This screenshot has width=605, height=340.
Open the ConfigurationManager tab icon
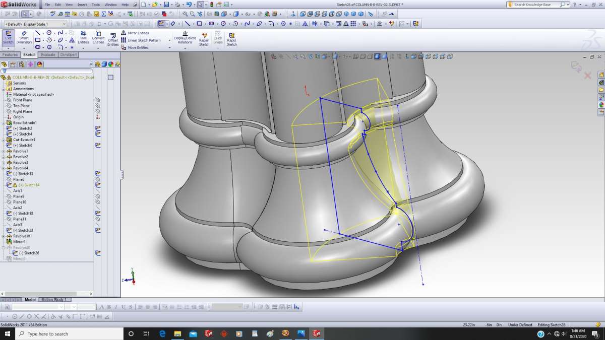coord(22,64)
